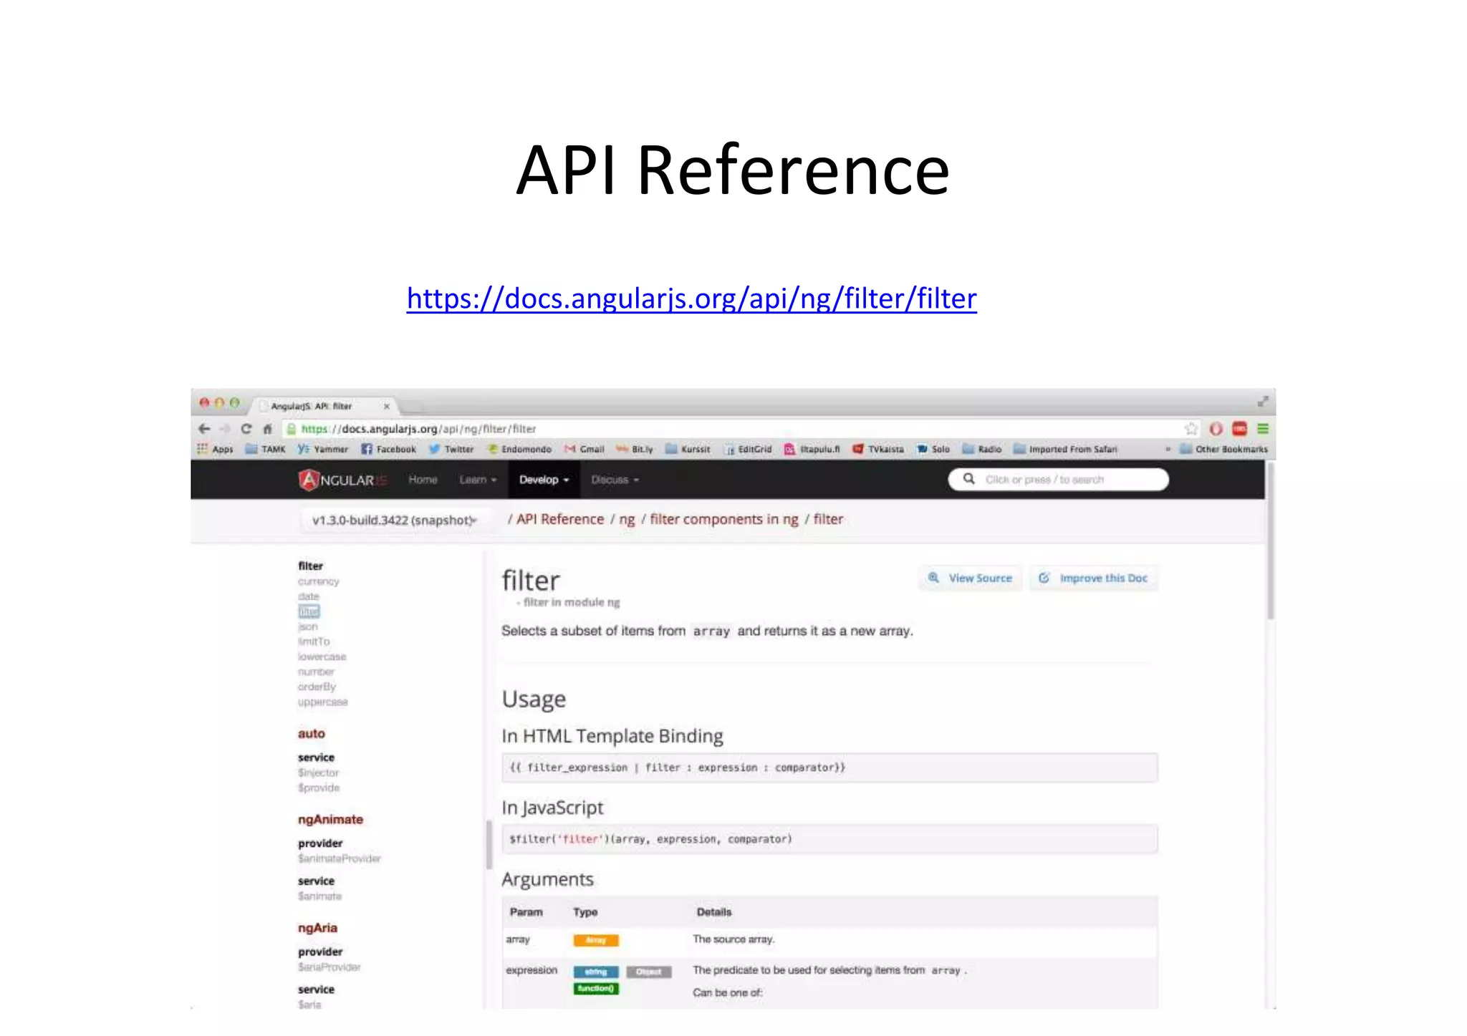Select highlighted filter item in sidebar

point(309,611)
